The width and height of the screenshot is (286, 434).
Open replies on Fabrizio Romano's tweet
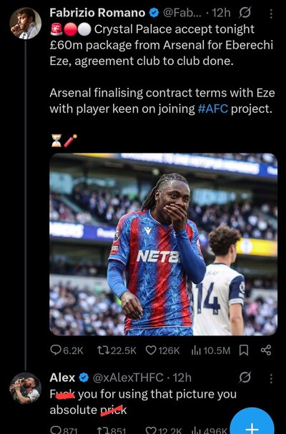[x=66, y=350]
